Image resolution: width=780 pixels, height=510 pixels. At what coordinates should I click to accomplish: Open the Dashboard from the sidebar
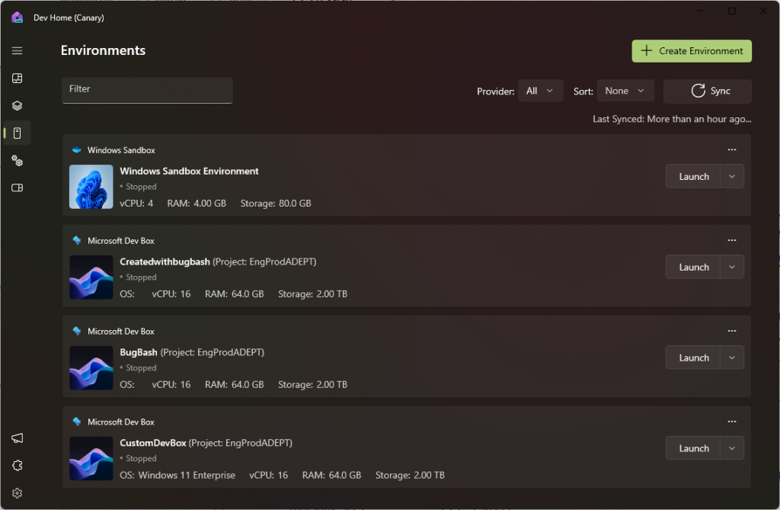click(x=17, y=78)
